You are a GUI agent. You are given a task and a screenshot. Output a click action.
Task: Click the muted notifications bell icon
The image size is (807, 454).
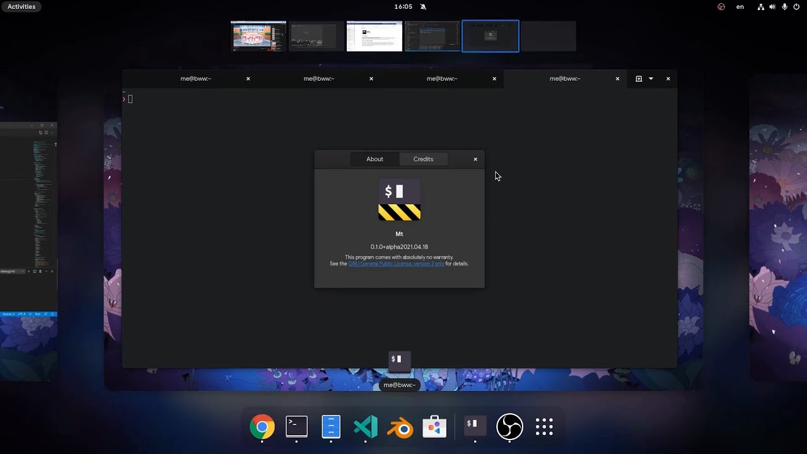423,6
